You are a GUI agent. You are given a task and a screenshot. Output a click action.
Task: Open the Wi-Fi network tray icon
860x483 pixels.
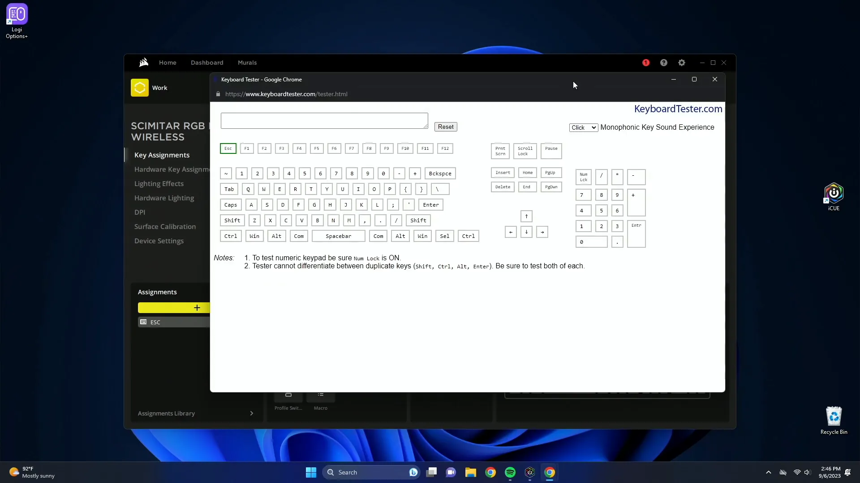click(797, 472)
